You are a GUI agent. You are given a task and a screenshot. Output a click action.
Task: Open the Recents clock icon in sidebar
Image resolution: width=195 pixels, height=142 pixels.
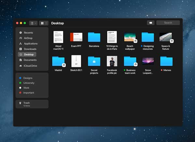pos(21,33)
